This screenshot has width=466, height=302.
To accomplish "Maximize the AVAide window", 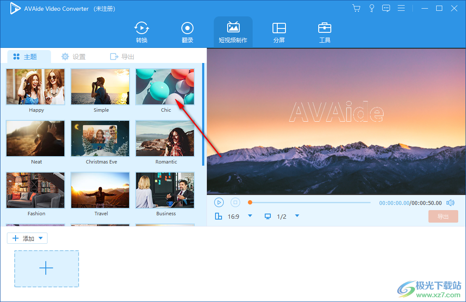I will [439, 8].
